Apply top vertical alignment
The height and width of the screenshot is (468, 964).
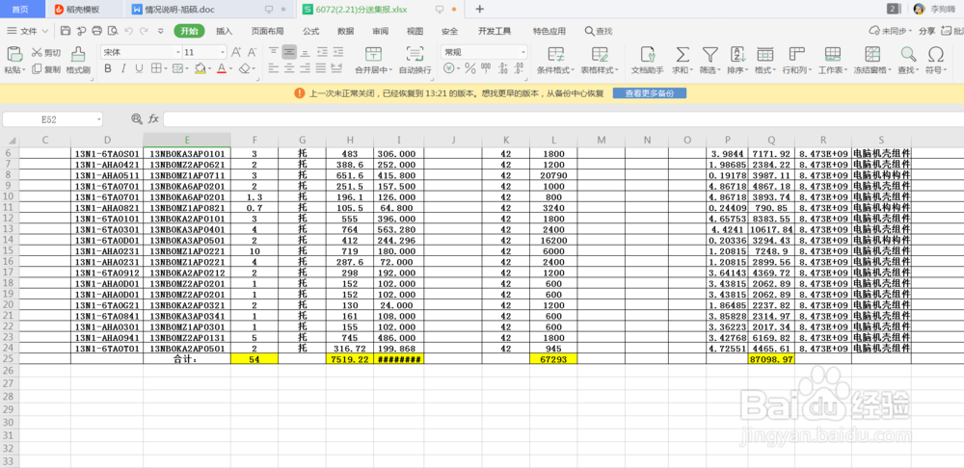pyautogui.click(x=274, y=52)
